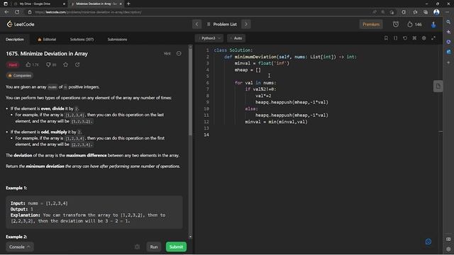Open browser profile avatar
The width and height of the screenshot is (454, 255).
coord(436,12)
